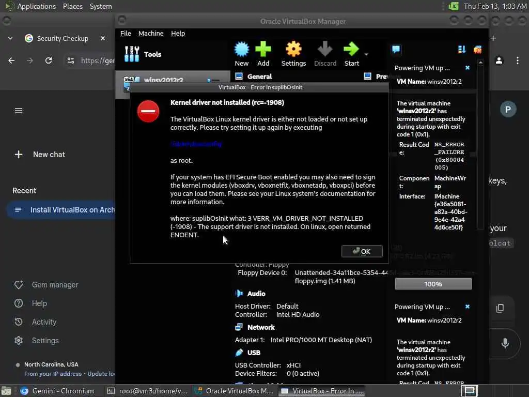Click browser forward arrow
Viewport: 529px width, 397px height.
[30, 60]
